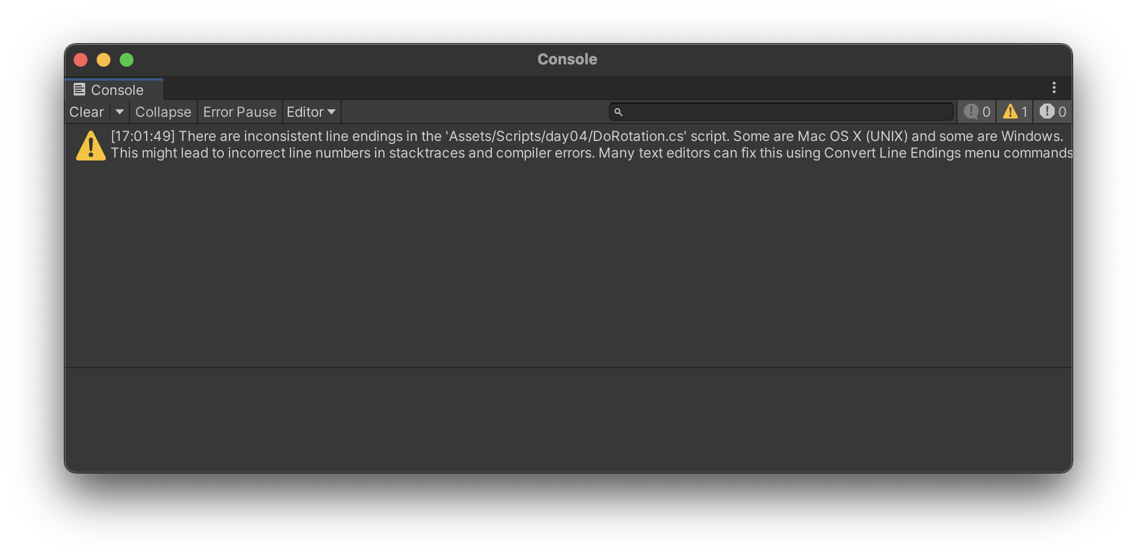Expand the Editor filter chevron

pos(331,112)
